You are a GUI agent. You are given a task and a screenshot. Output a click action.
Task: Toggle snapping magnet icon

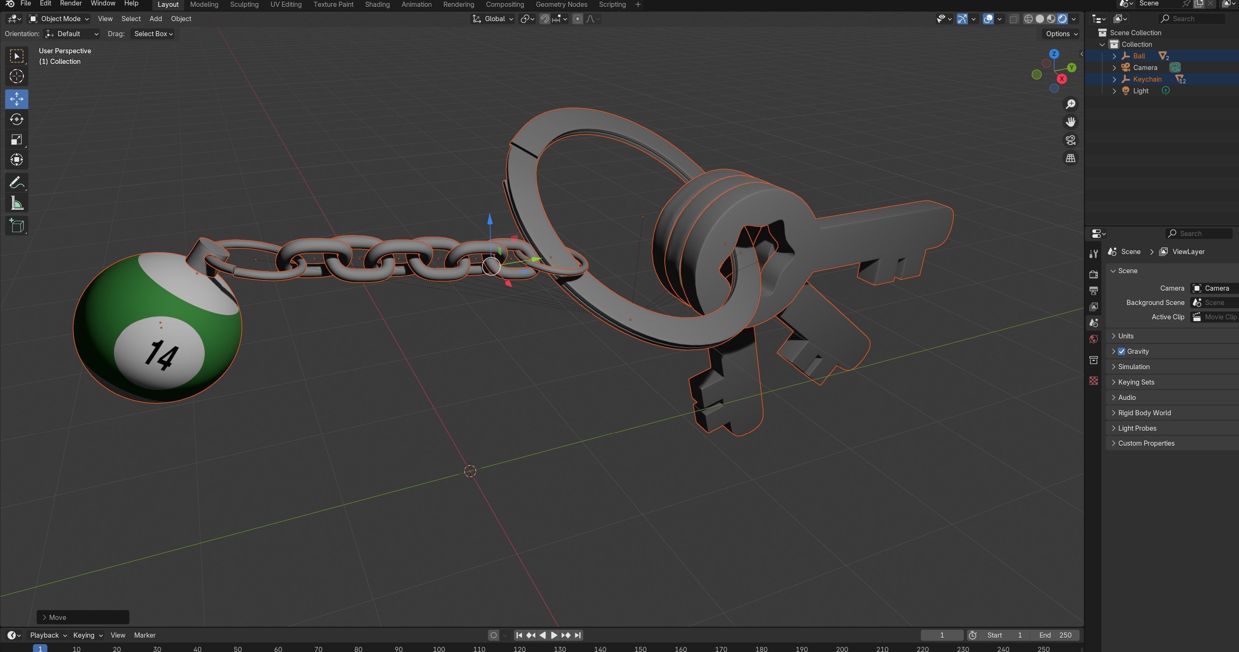(545, 19)
